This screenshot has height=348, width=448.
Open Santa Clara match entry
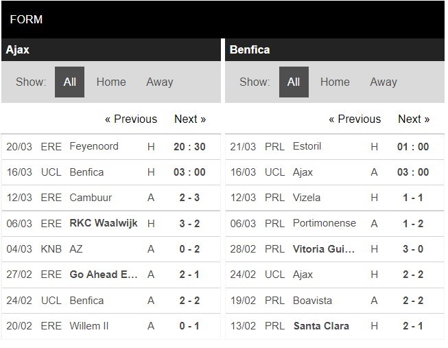click(335, 326)
